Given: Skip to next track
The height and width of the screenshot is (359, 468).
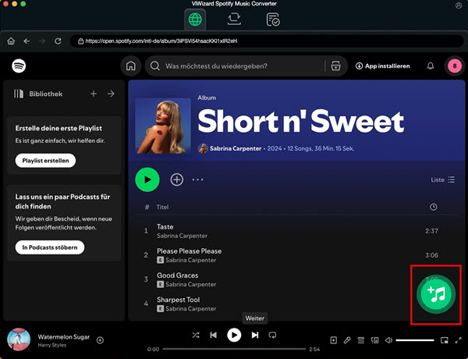Looking at the screenshot, I should 255,335.
